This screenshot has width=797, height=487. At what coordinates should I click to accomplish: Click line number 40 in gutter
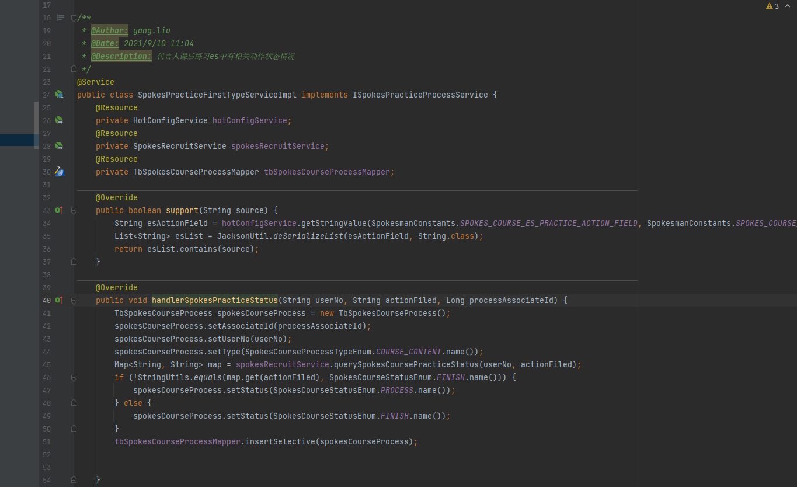pyautogui.click(x=47, y=300)
